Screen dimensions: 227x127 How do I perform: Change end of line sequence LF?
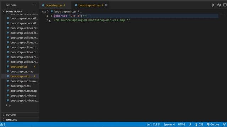point(190,125)
